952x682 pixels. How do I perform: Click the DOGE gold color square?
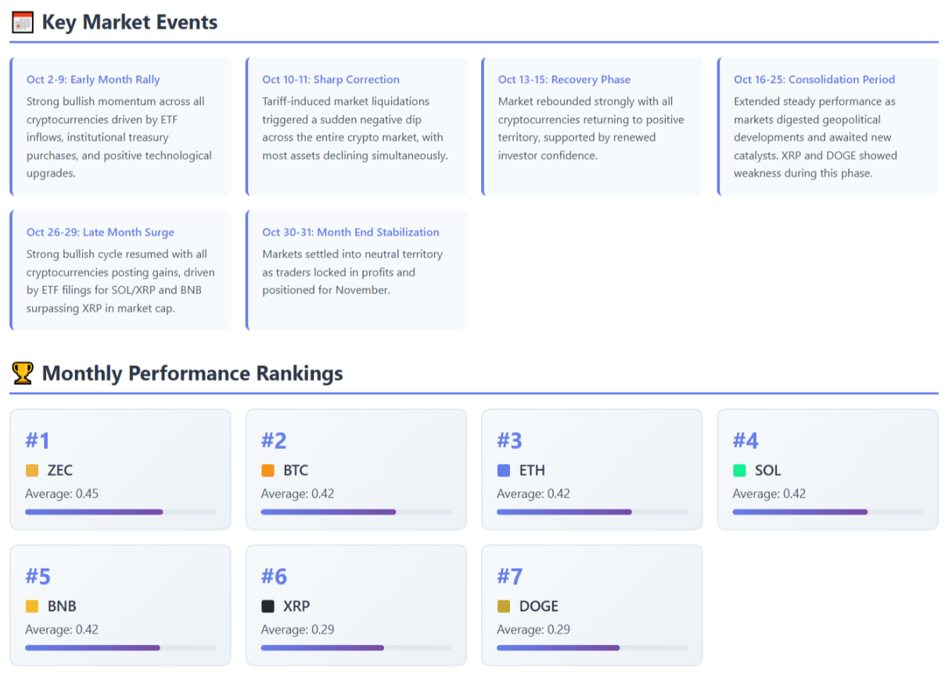point(504,607)
